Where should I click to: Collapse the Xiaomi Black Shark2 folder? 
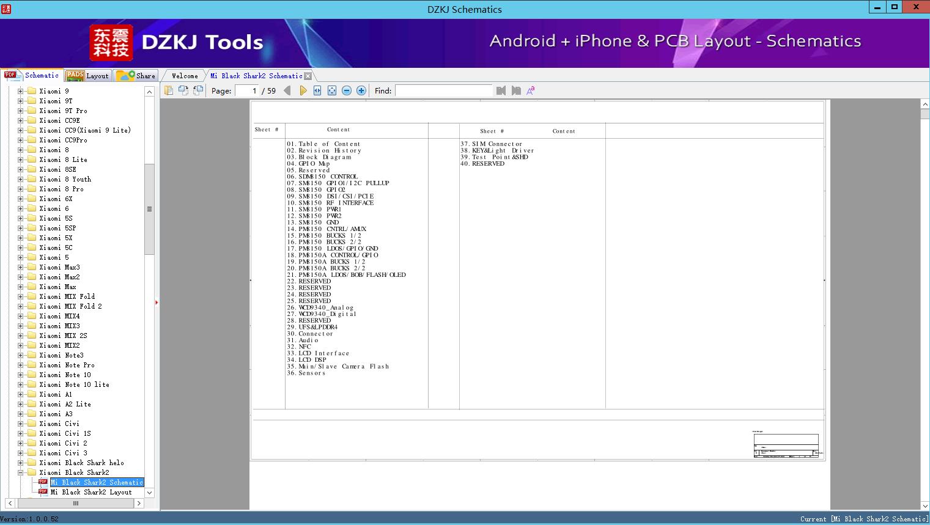(20, 472)
